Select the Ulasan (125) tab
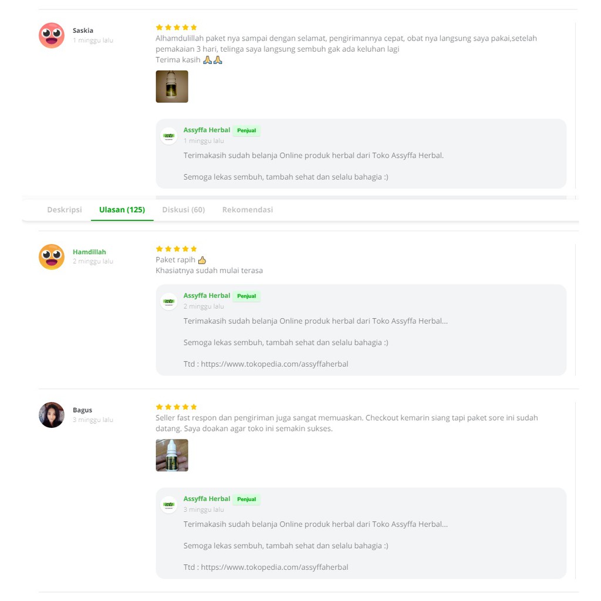This screenshot has width=601, height=601. click(122, 210)
